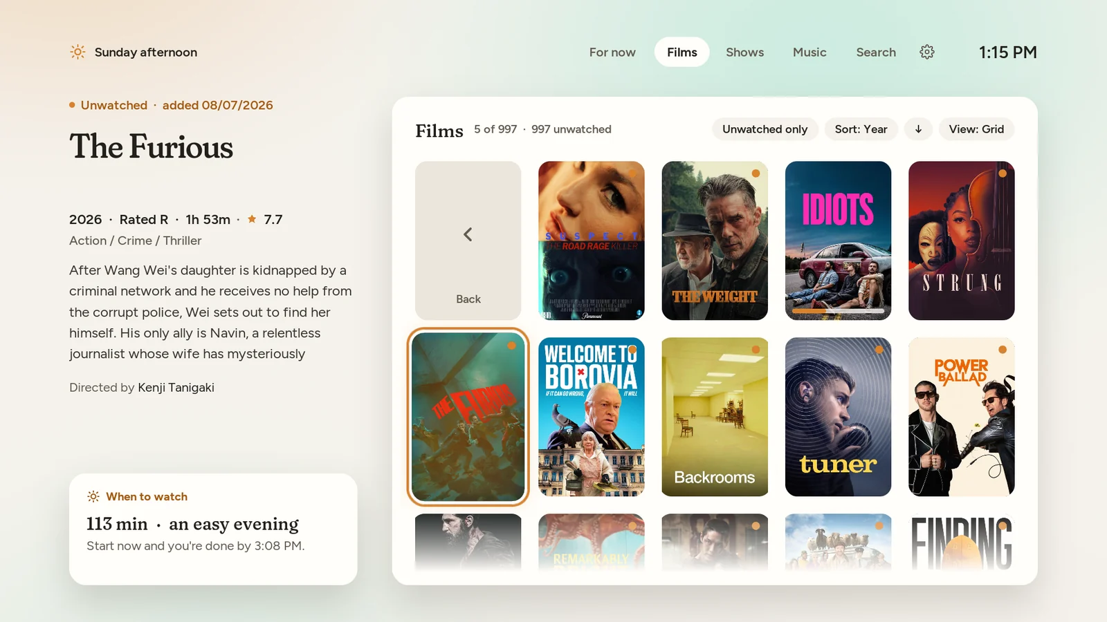Choose the Idiots film poster
Viewport: 1107px width, 622px height.
[838, 241]
